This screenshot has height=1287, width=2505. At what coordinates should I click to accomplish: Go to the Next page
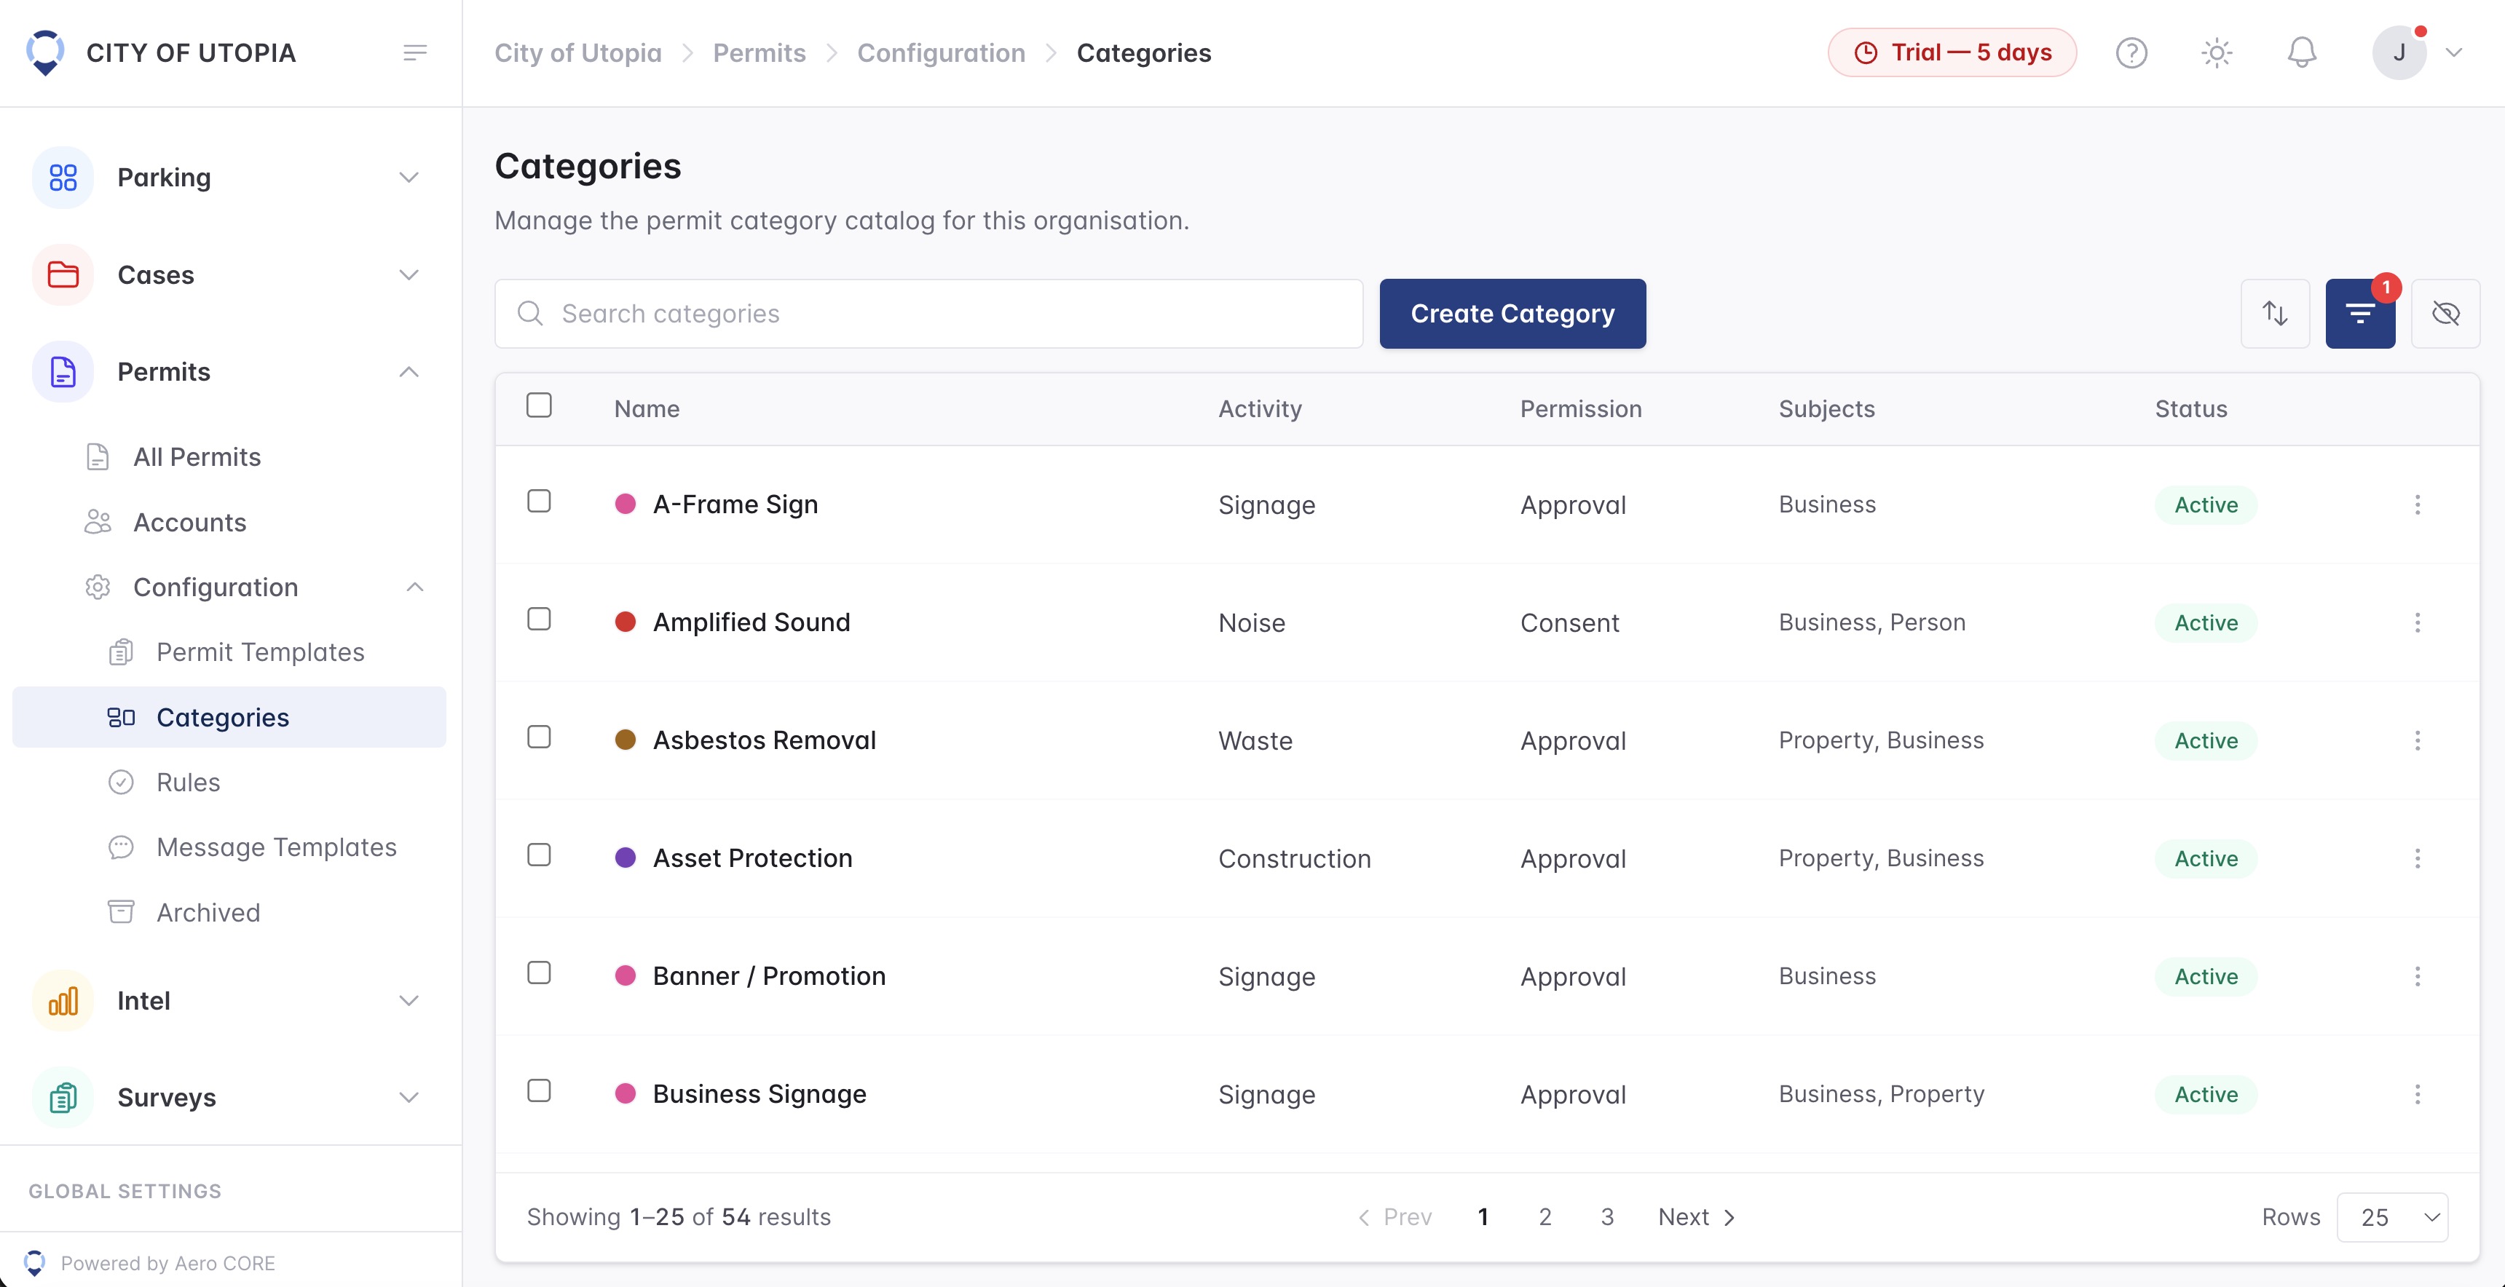1697,1218
